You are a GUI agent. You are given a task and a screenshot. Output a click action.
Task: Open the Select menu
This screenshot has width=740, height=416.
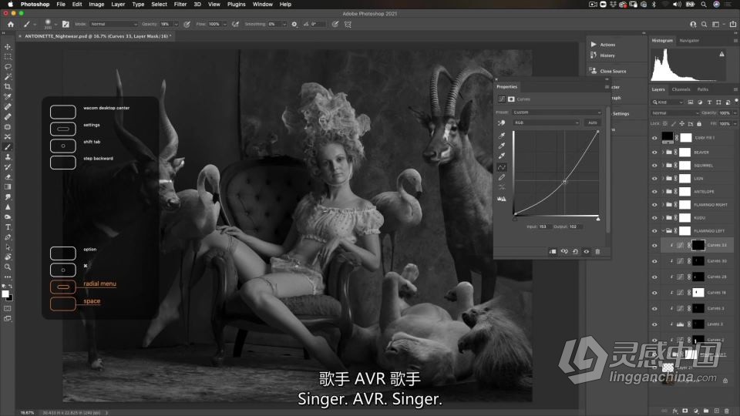pos(159,5)
